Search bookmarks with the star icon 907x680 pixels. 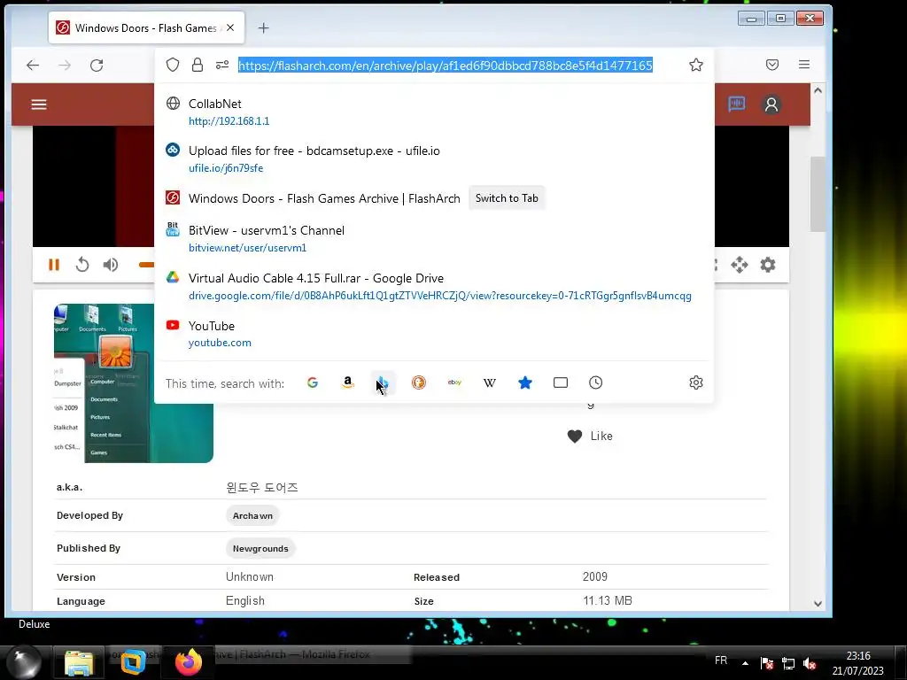click(x=525, y=382)
